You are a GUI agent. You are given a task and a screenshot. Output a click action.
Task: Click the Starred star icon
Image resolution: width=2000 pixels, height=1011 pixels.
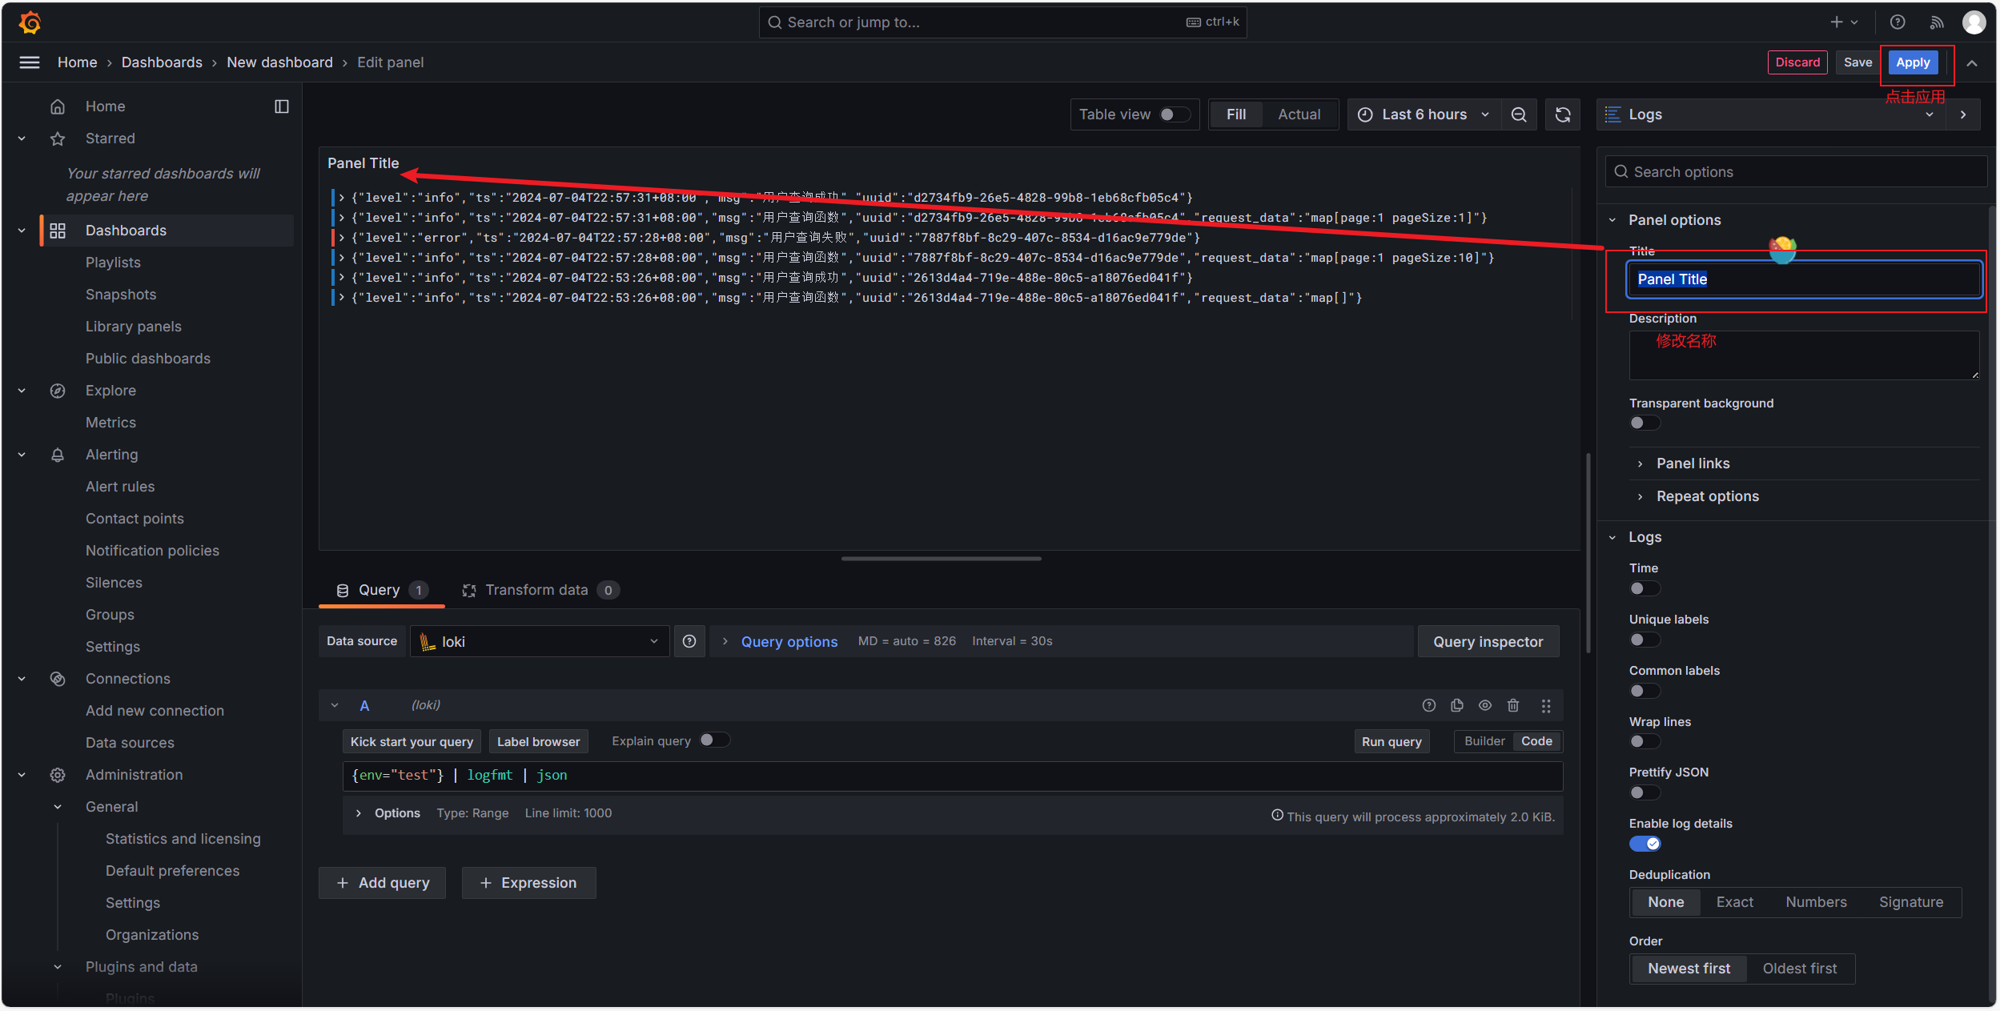58,138
